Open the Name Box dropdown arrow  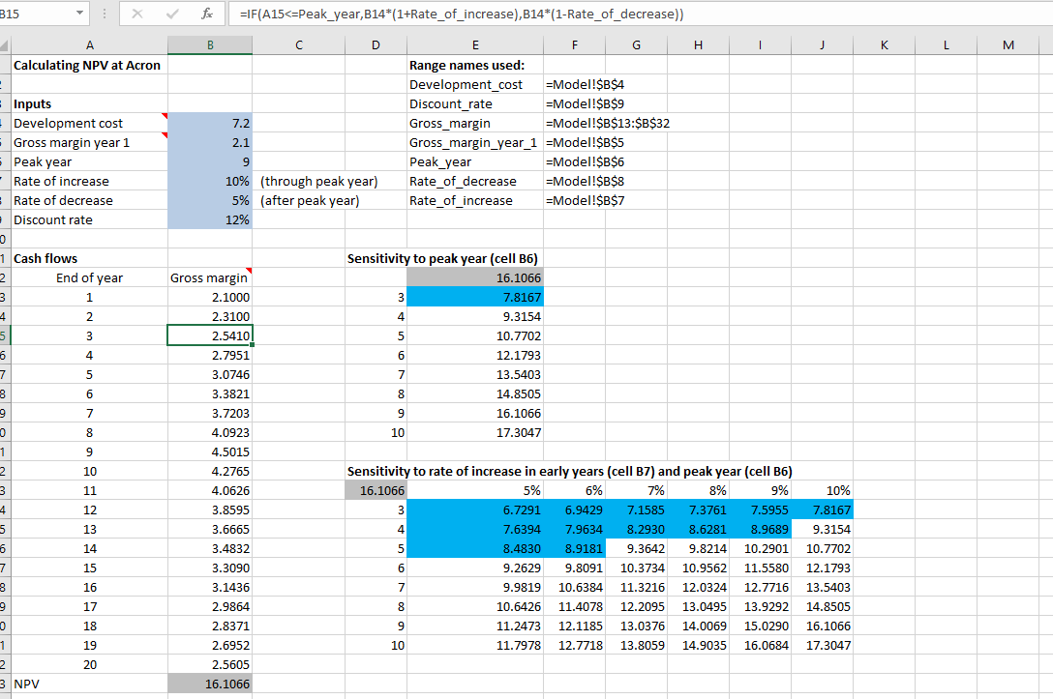(x=80, y=13)
